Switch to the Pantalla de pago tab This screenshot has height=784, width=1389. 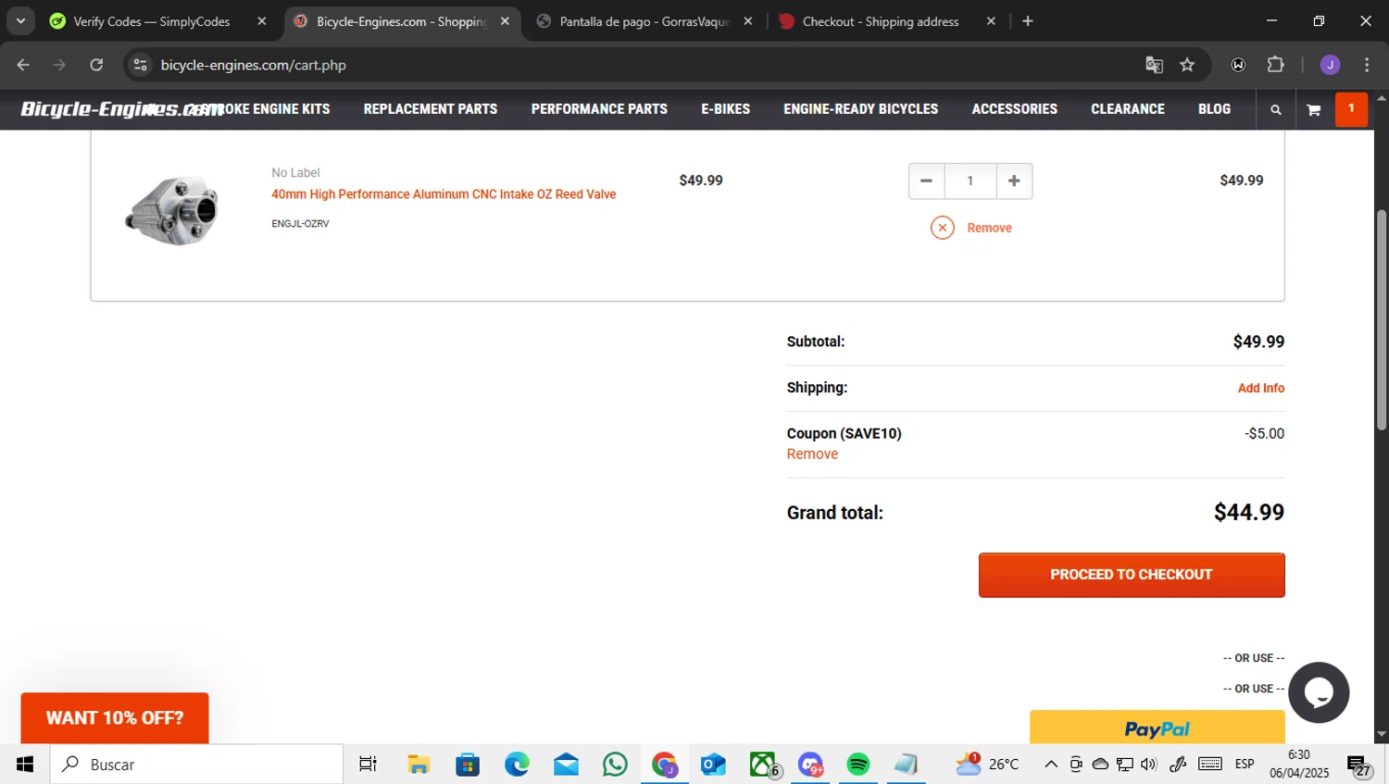click(644, 21)
